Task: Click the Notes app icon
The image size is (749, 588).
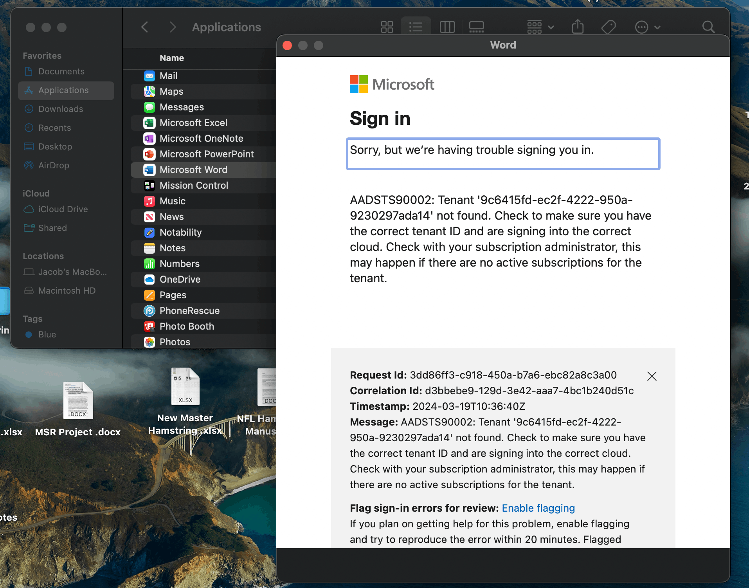Action: tap(149, 248)
